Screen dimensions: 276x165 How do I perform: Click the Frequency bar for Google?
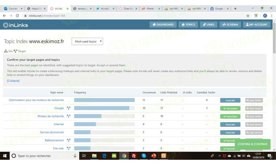click(104, 108)
